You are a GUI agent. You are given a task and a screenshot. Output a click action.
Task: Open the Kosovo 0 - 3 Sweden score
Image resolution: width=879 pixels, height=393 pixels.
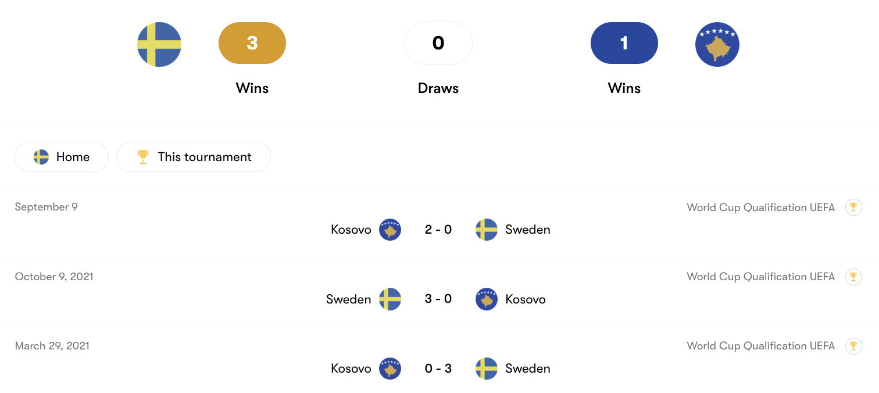click(x=438, y=369)
